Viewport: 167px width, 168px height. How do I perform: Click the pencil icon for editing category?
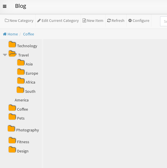(x=39, y=20)
